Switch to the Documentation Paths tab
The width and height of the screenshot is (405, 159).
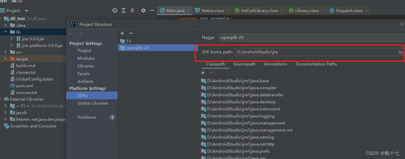pos(316,64)
